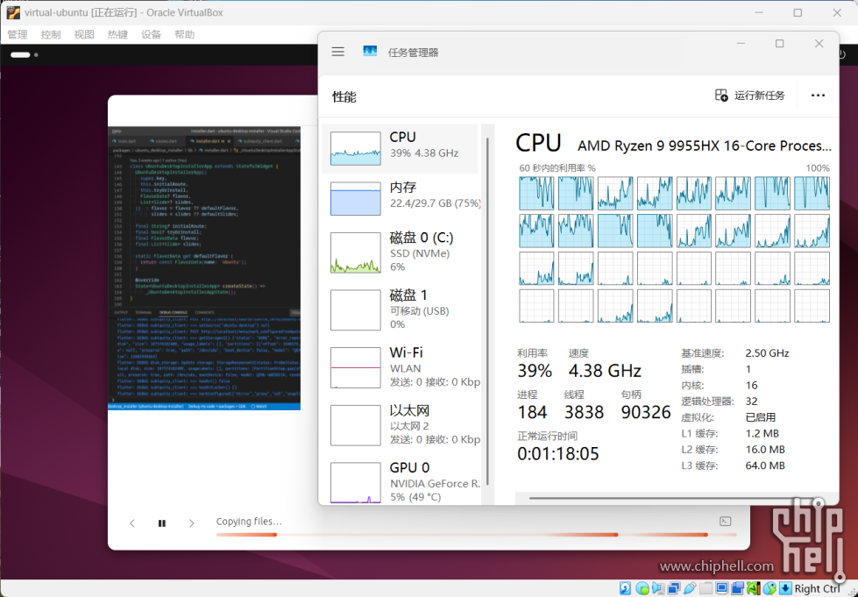Image resolution: width=858 pixels, height=597 pixels.
Task: Click the performance sidebar vertical scrollbar
Action: (487, 307)
